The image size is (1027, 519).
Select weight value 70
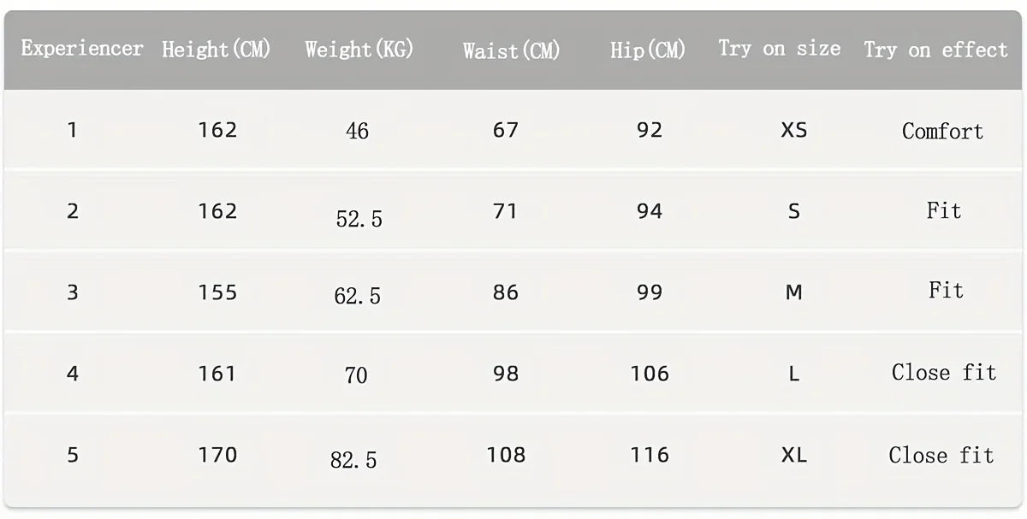point(356,375)
